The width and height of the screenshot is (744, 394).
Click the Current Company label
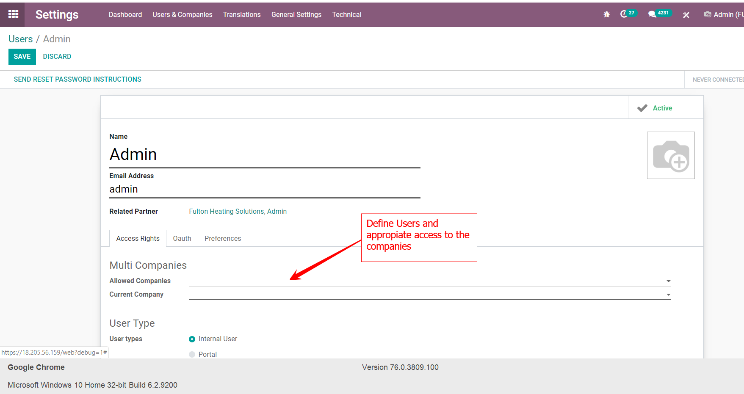point(136,295)
